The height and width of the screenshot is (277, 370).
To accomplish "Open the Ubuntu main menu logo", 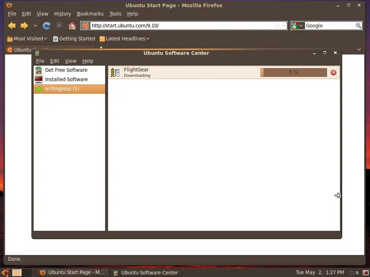I will [x=5, y=273].
